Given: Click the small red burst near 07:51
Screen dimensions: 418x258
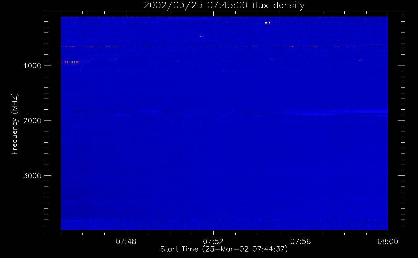Looking at the screenshot, I should pyautogui.click(x=202, y=37).
